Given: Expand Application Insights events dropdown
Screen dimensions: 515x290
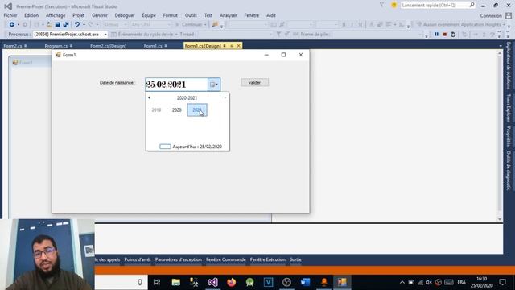Looking at the screenshot, I should click(504, 25).
